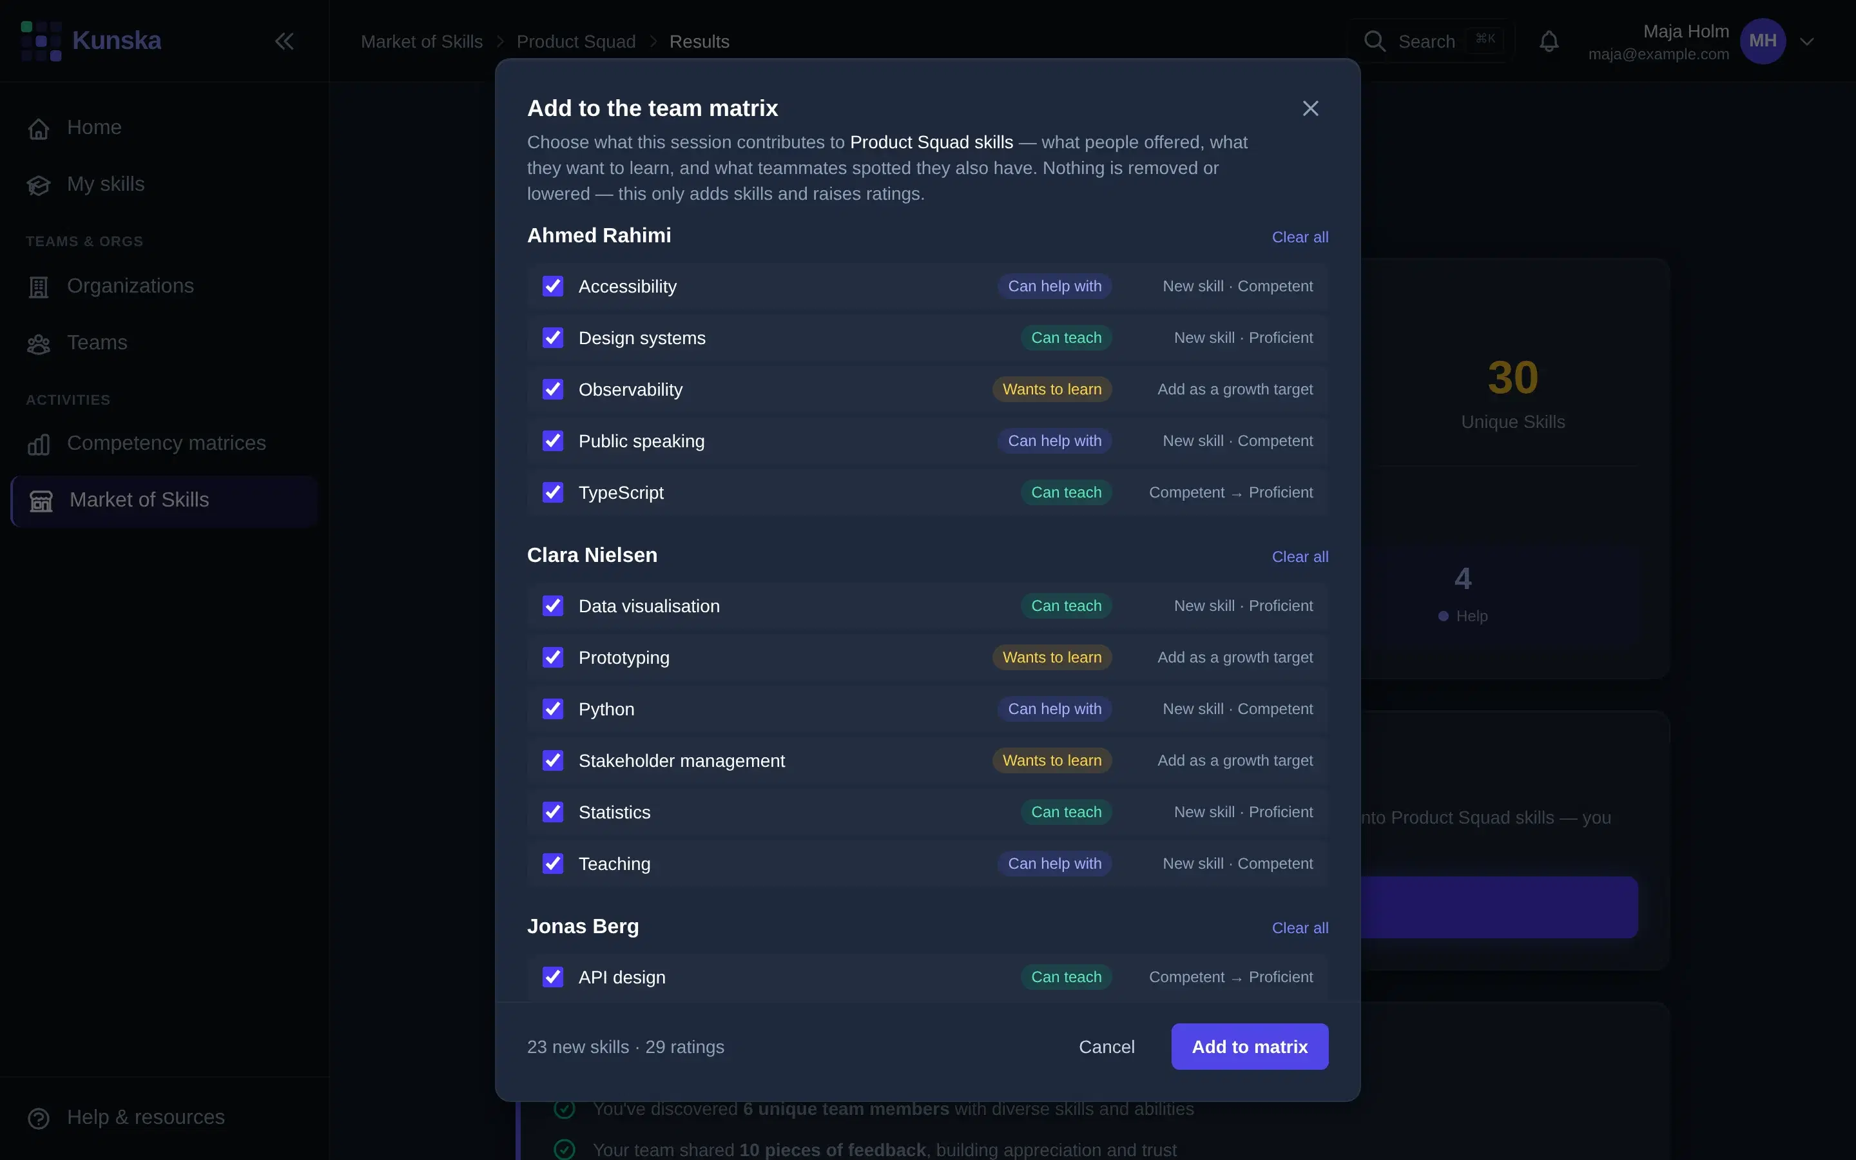
Task: Click "Competent → Proficient" on TypeScript row
Action: pos(1230,492)
